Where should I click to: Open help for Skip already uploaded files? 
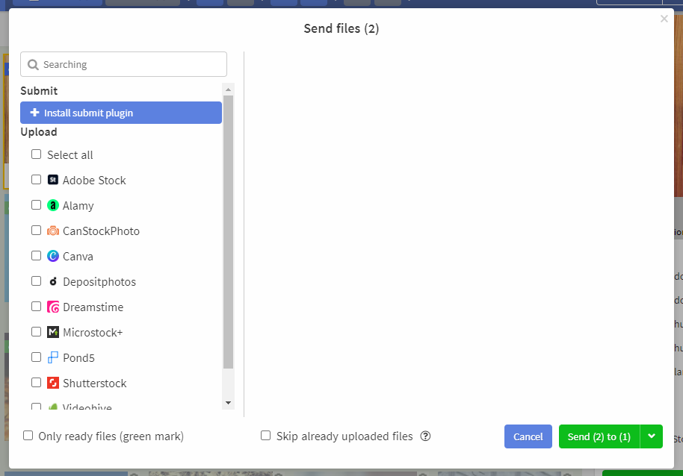click(425, 436)
